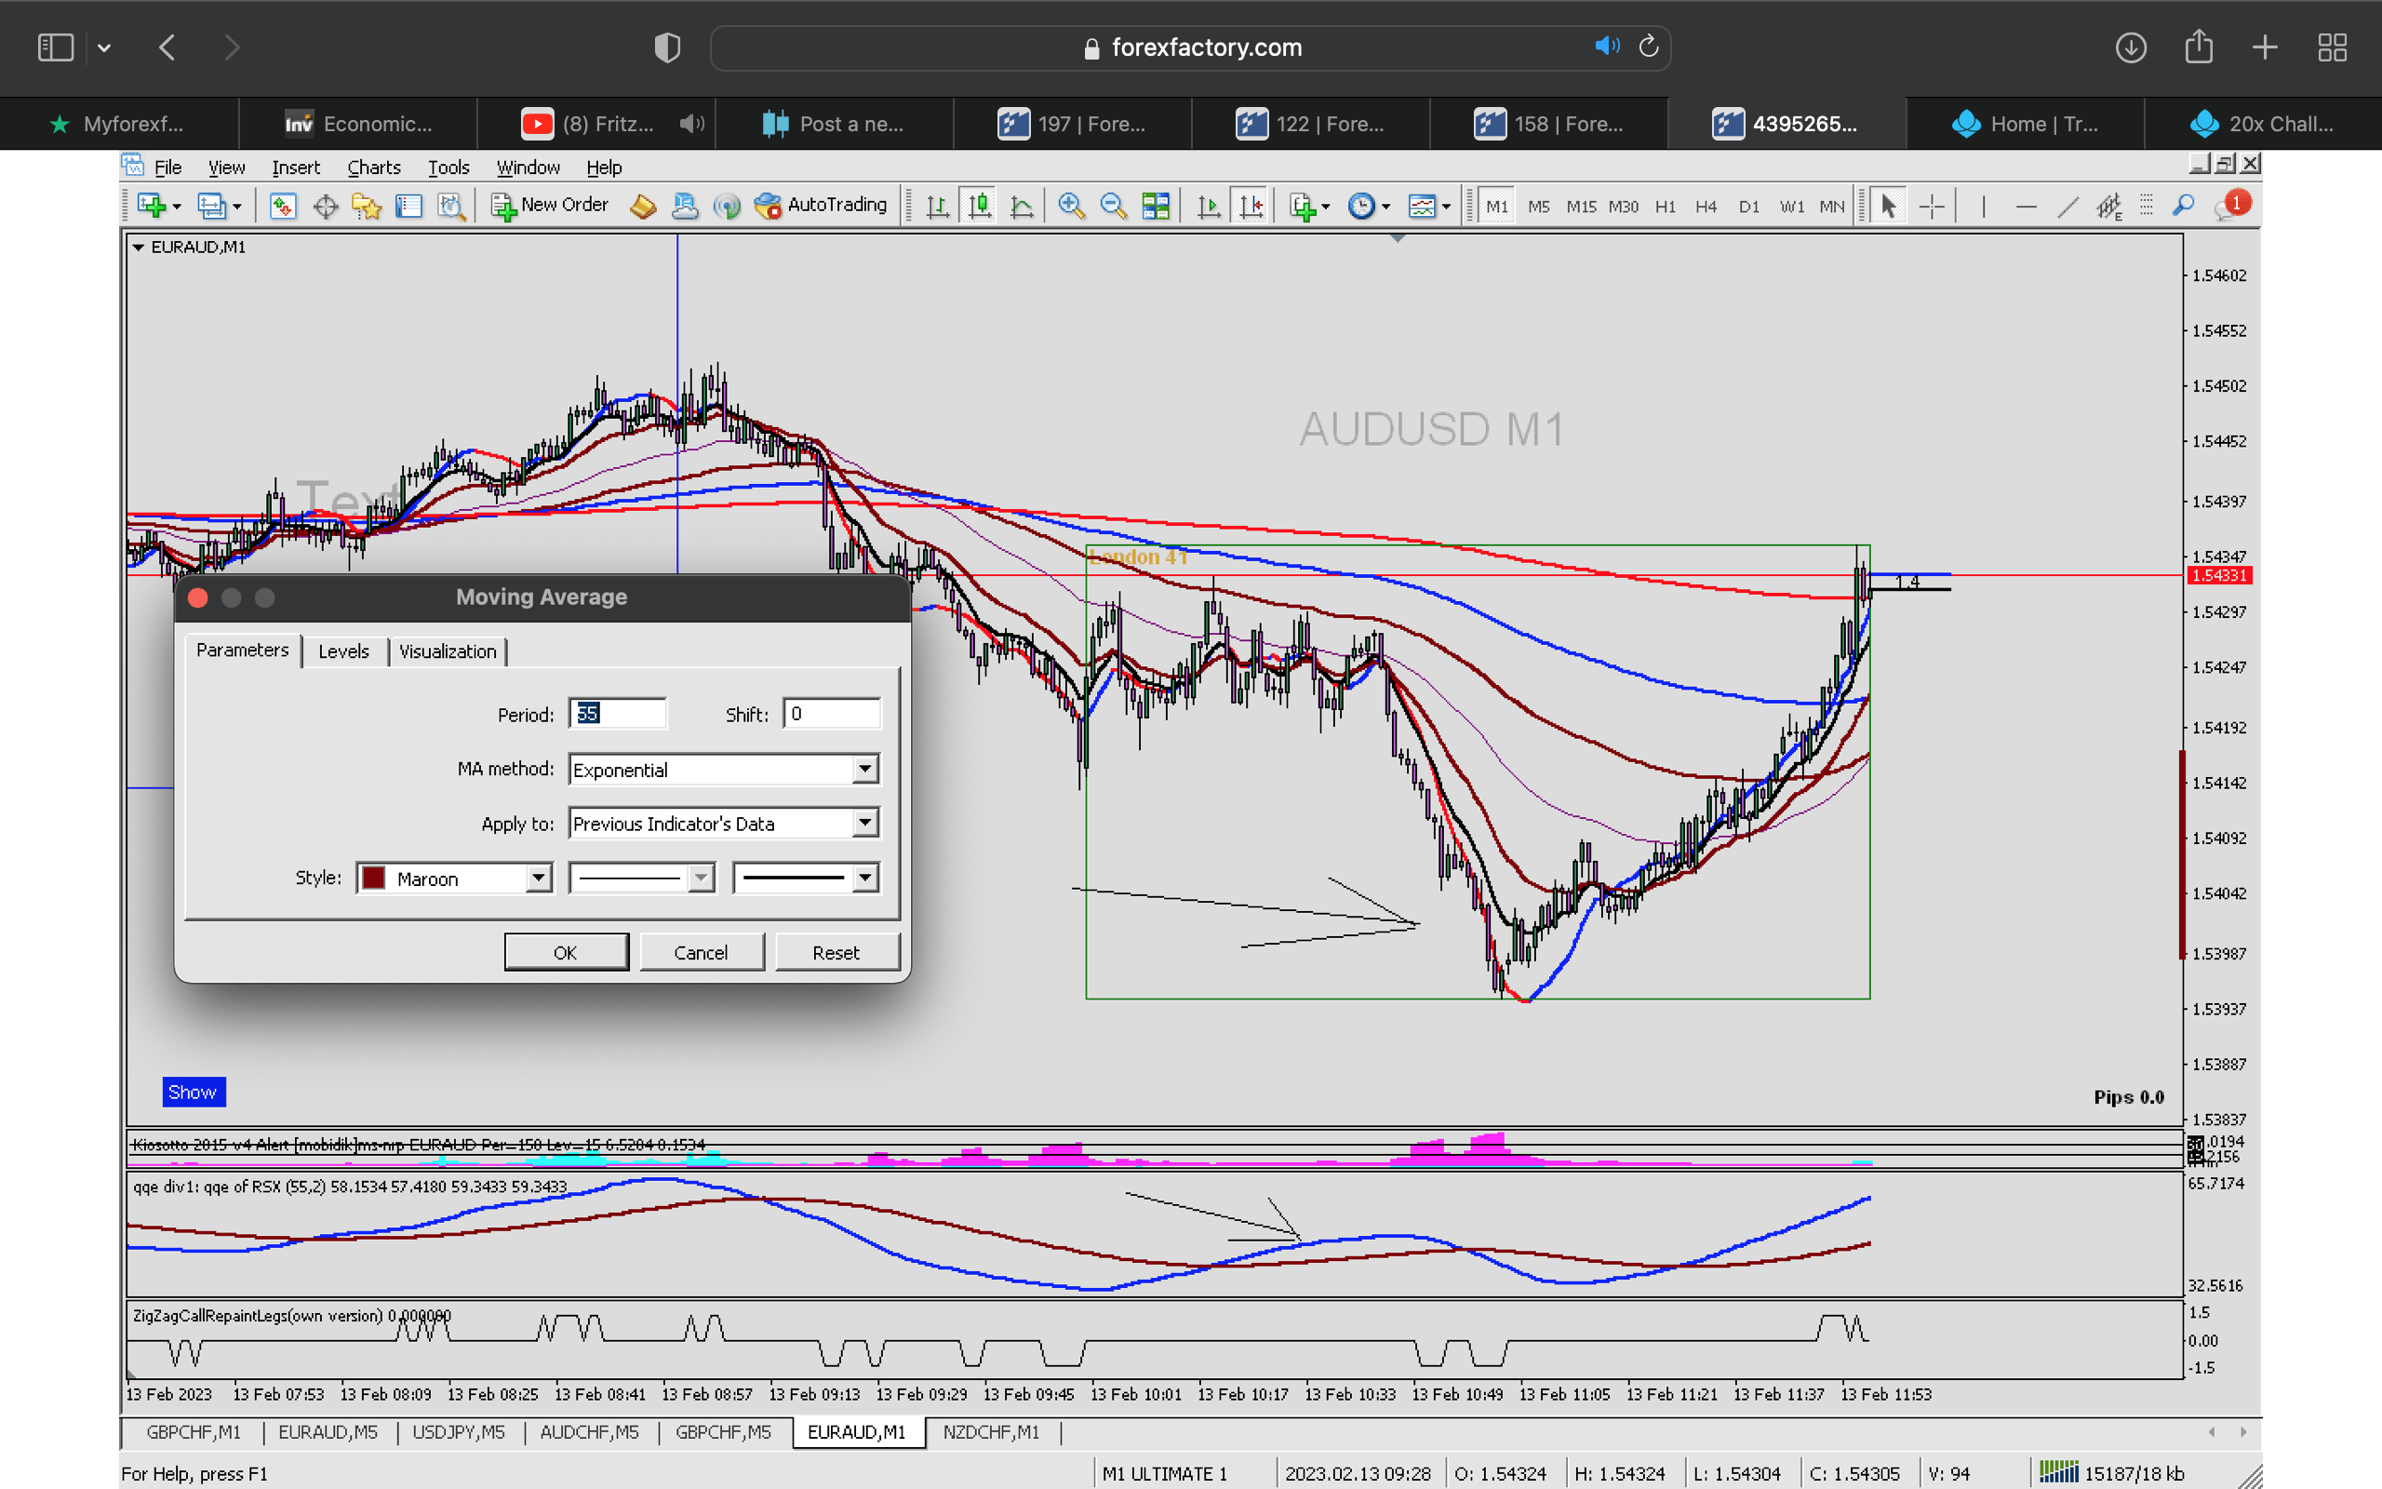
Task: Click the Maroon color swatch
Action: [x=374, y=878]
